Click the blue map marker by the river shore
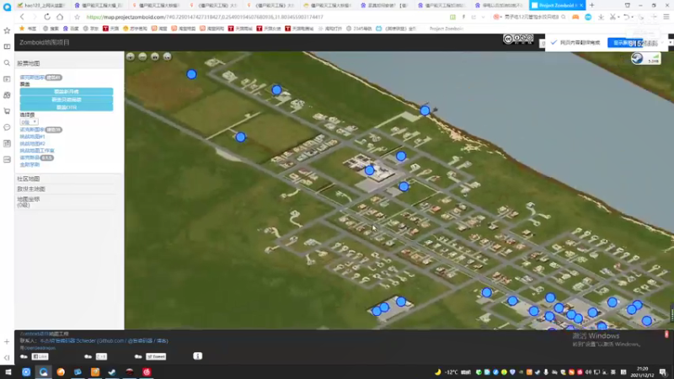 pos(425,110)
